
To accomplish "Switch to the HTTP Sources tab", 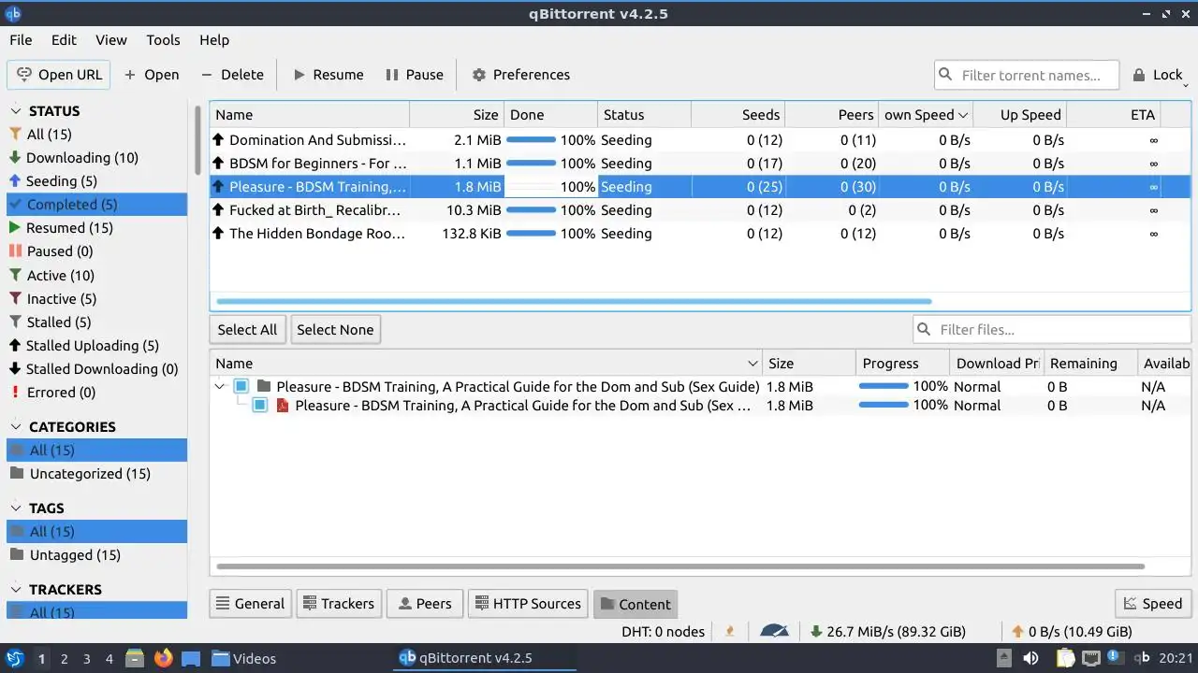I will [528, 604].
